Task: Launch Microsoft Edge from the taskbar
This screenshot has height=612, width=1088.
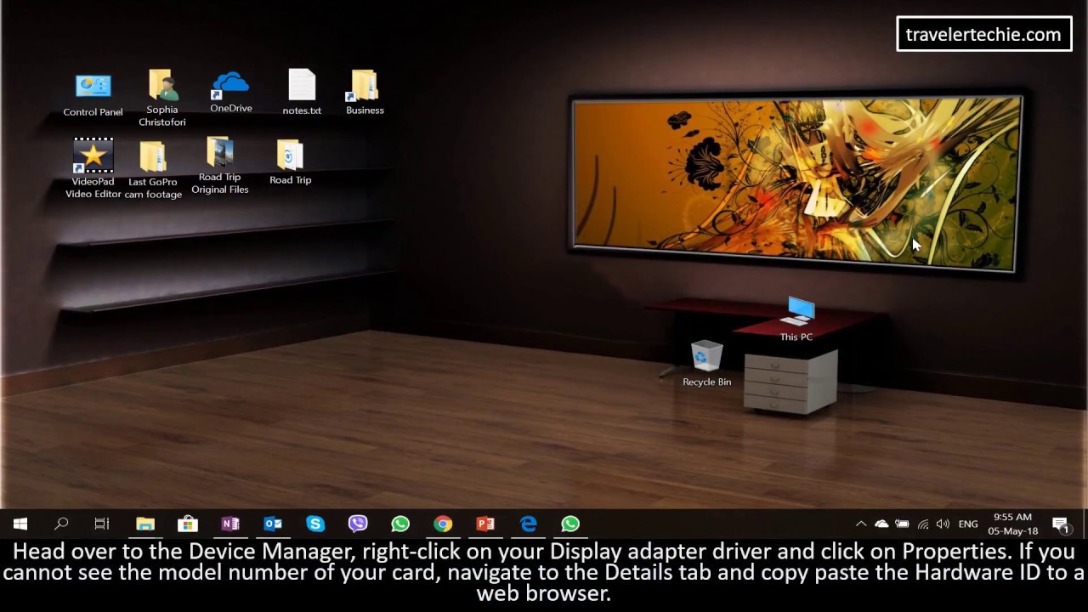Action: pos(528,524)
